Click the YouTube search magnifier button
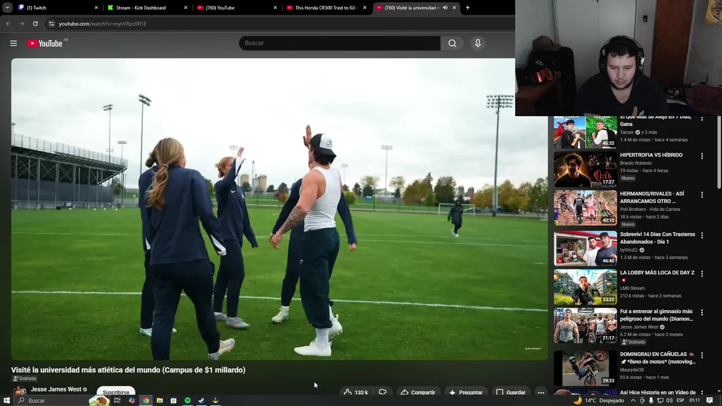This screenshot has height=406, width=722. coord(452,43)
